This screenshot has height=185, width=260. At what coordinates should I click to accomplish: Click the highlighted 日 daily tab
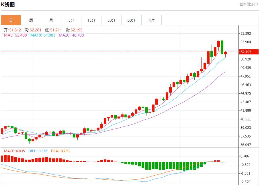click(x=11, y=20)
